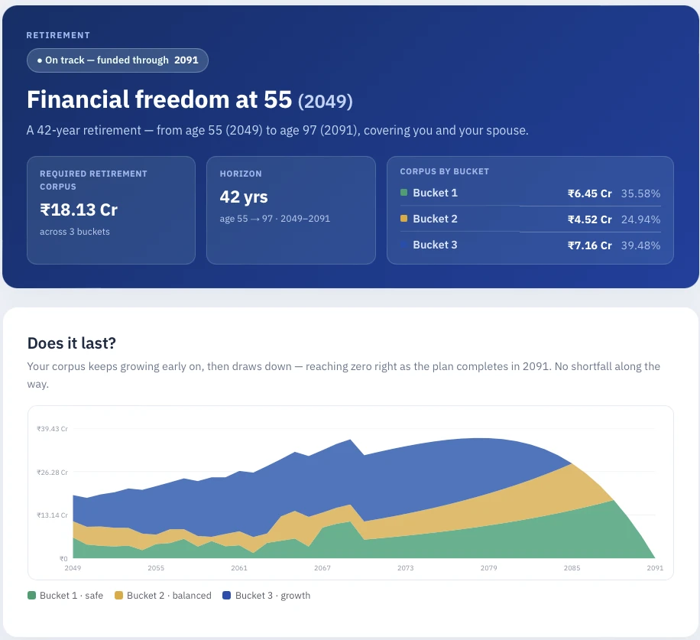Click the 'On track — funded through 2091' status badge
Viewport: 700px width, 640px height.
[x=118, y=60]
